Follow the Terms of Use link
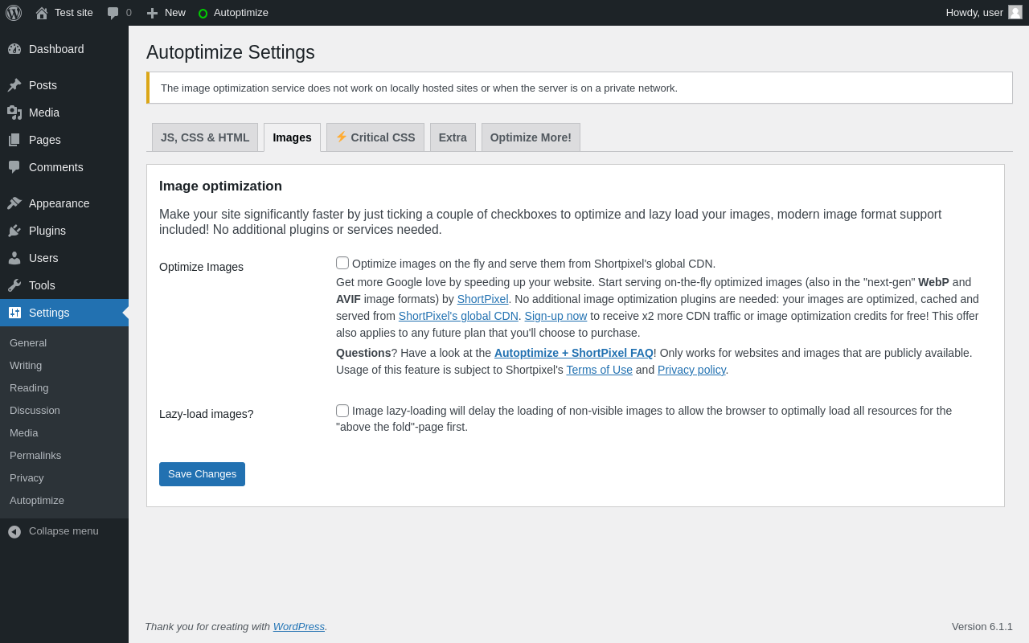1029x643 pixels. pos(599,370)
